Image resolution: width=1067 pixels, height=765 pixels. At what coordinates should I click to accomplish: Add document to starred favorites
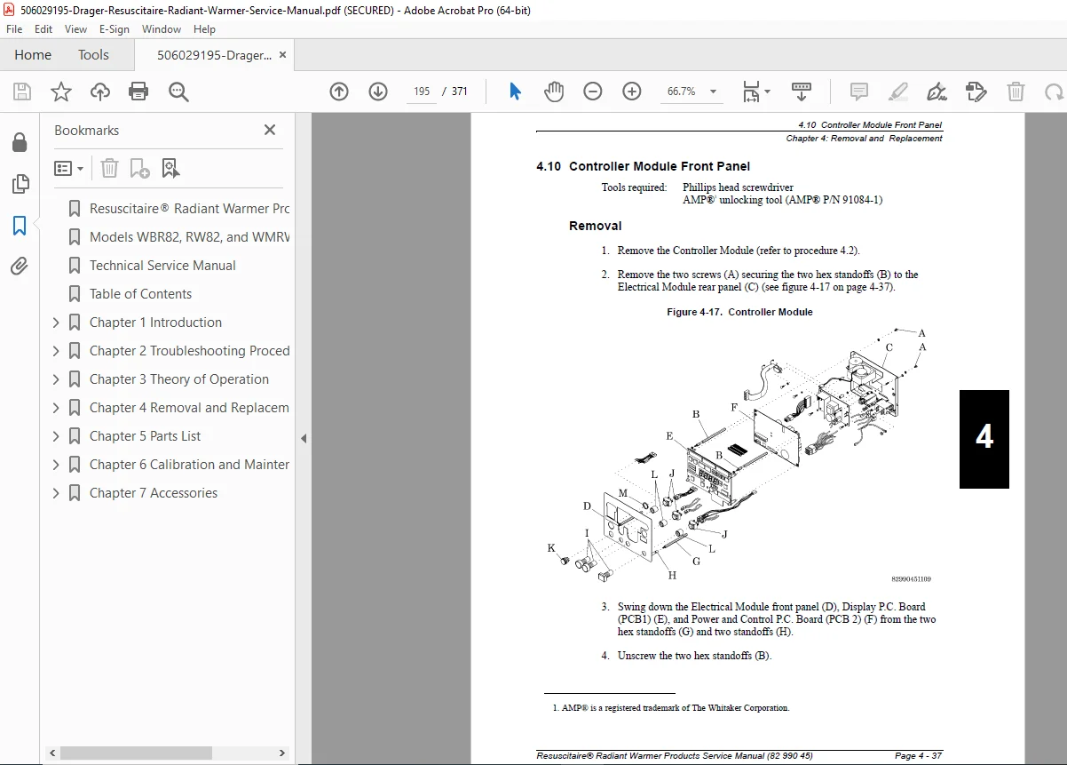coord(60,92)
